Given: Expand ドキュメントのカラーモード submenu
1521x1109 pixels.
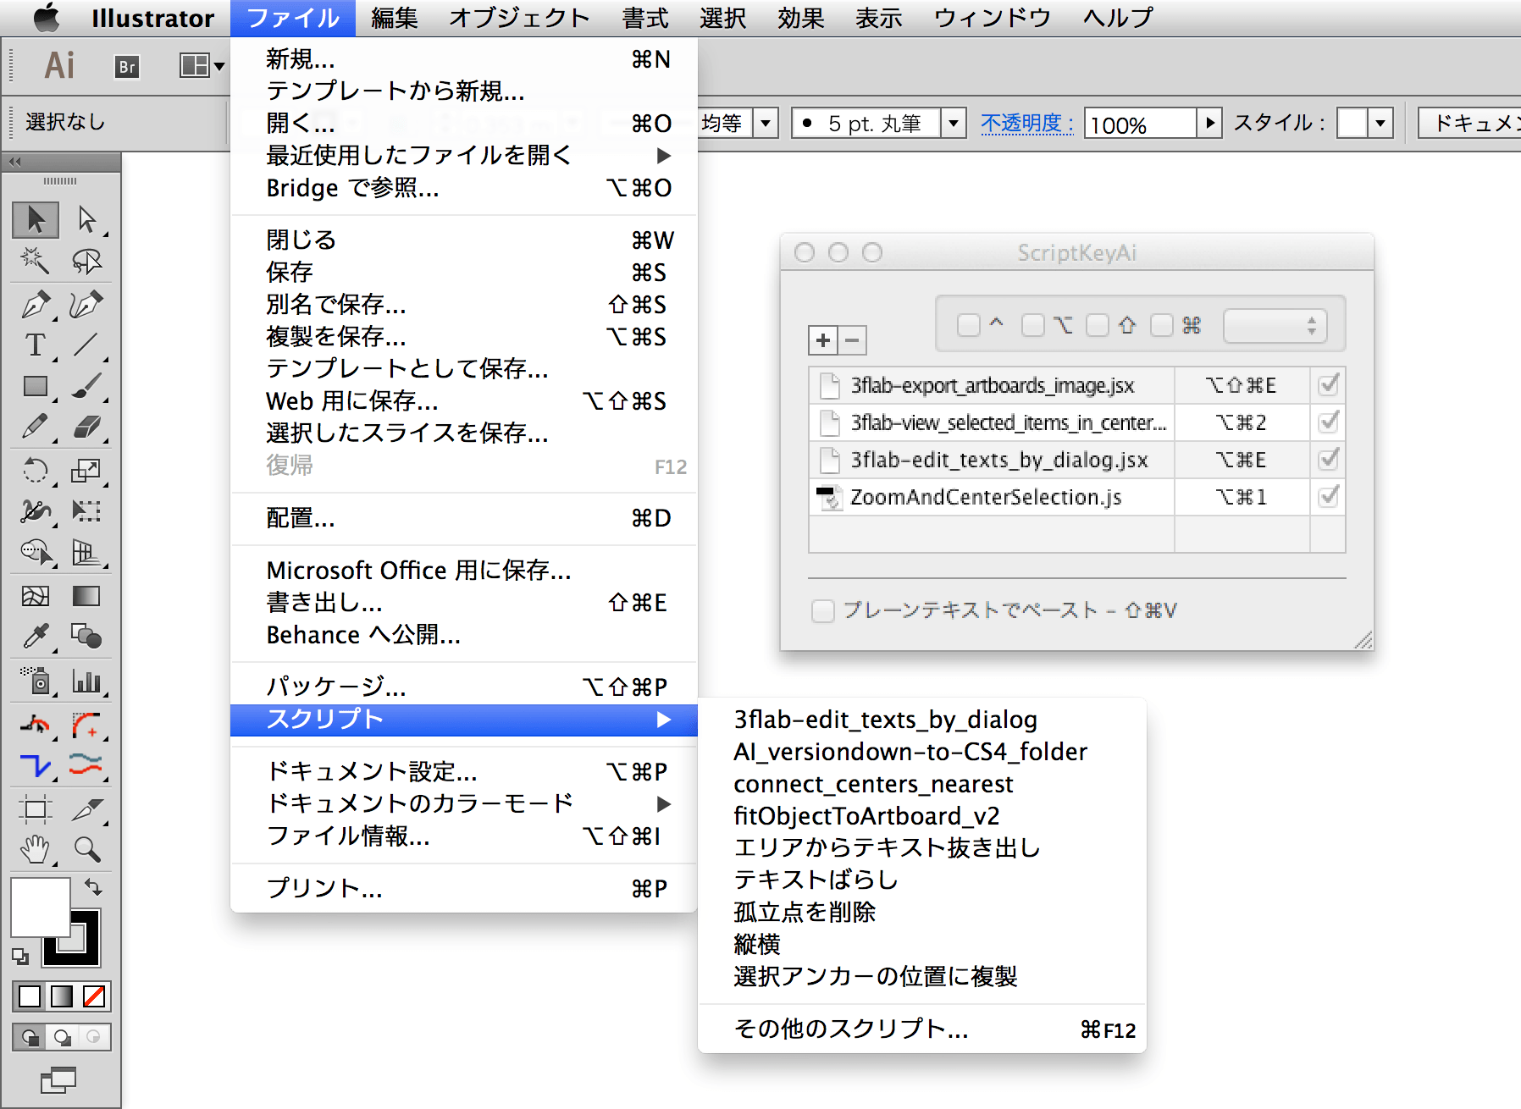Looking at the screenshot, I should [464, 803].
